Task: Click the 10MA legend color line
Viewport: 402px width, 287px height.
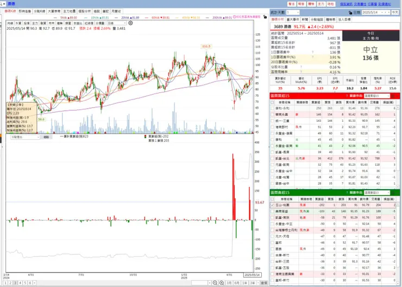Action: point(87,17)
